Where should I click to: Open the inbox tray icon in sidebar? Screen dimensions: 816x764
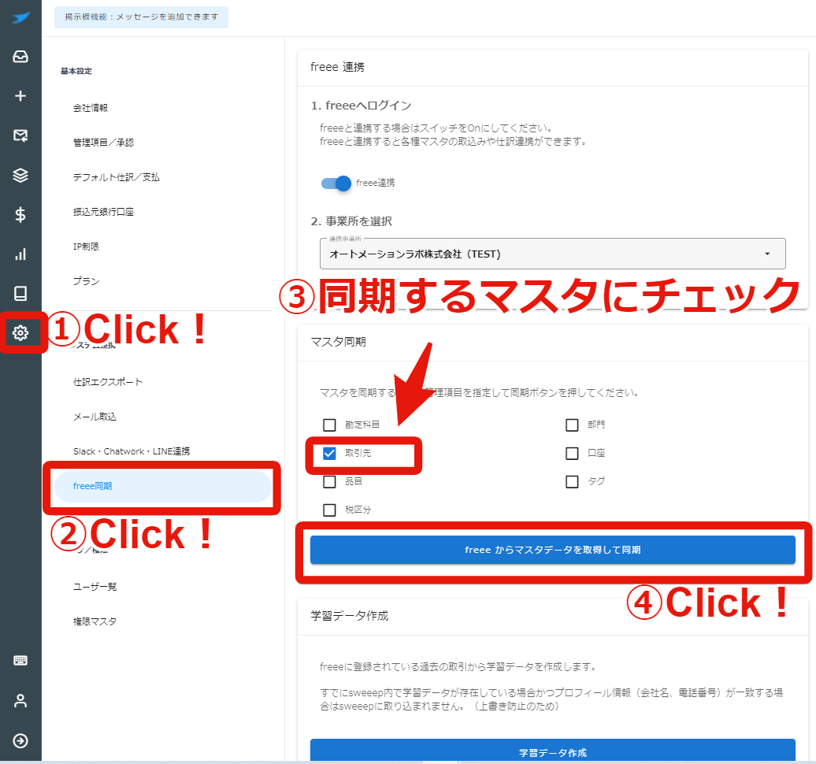coord(20,56)
